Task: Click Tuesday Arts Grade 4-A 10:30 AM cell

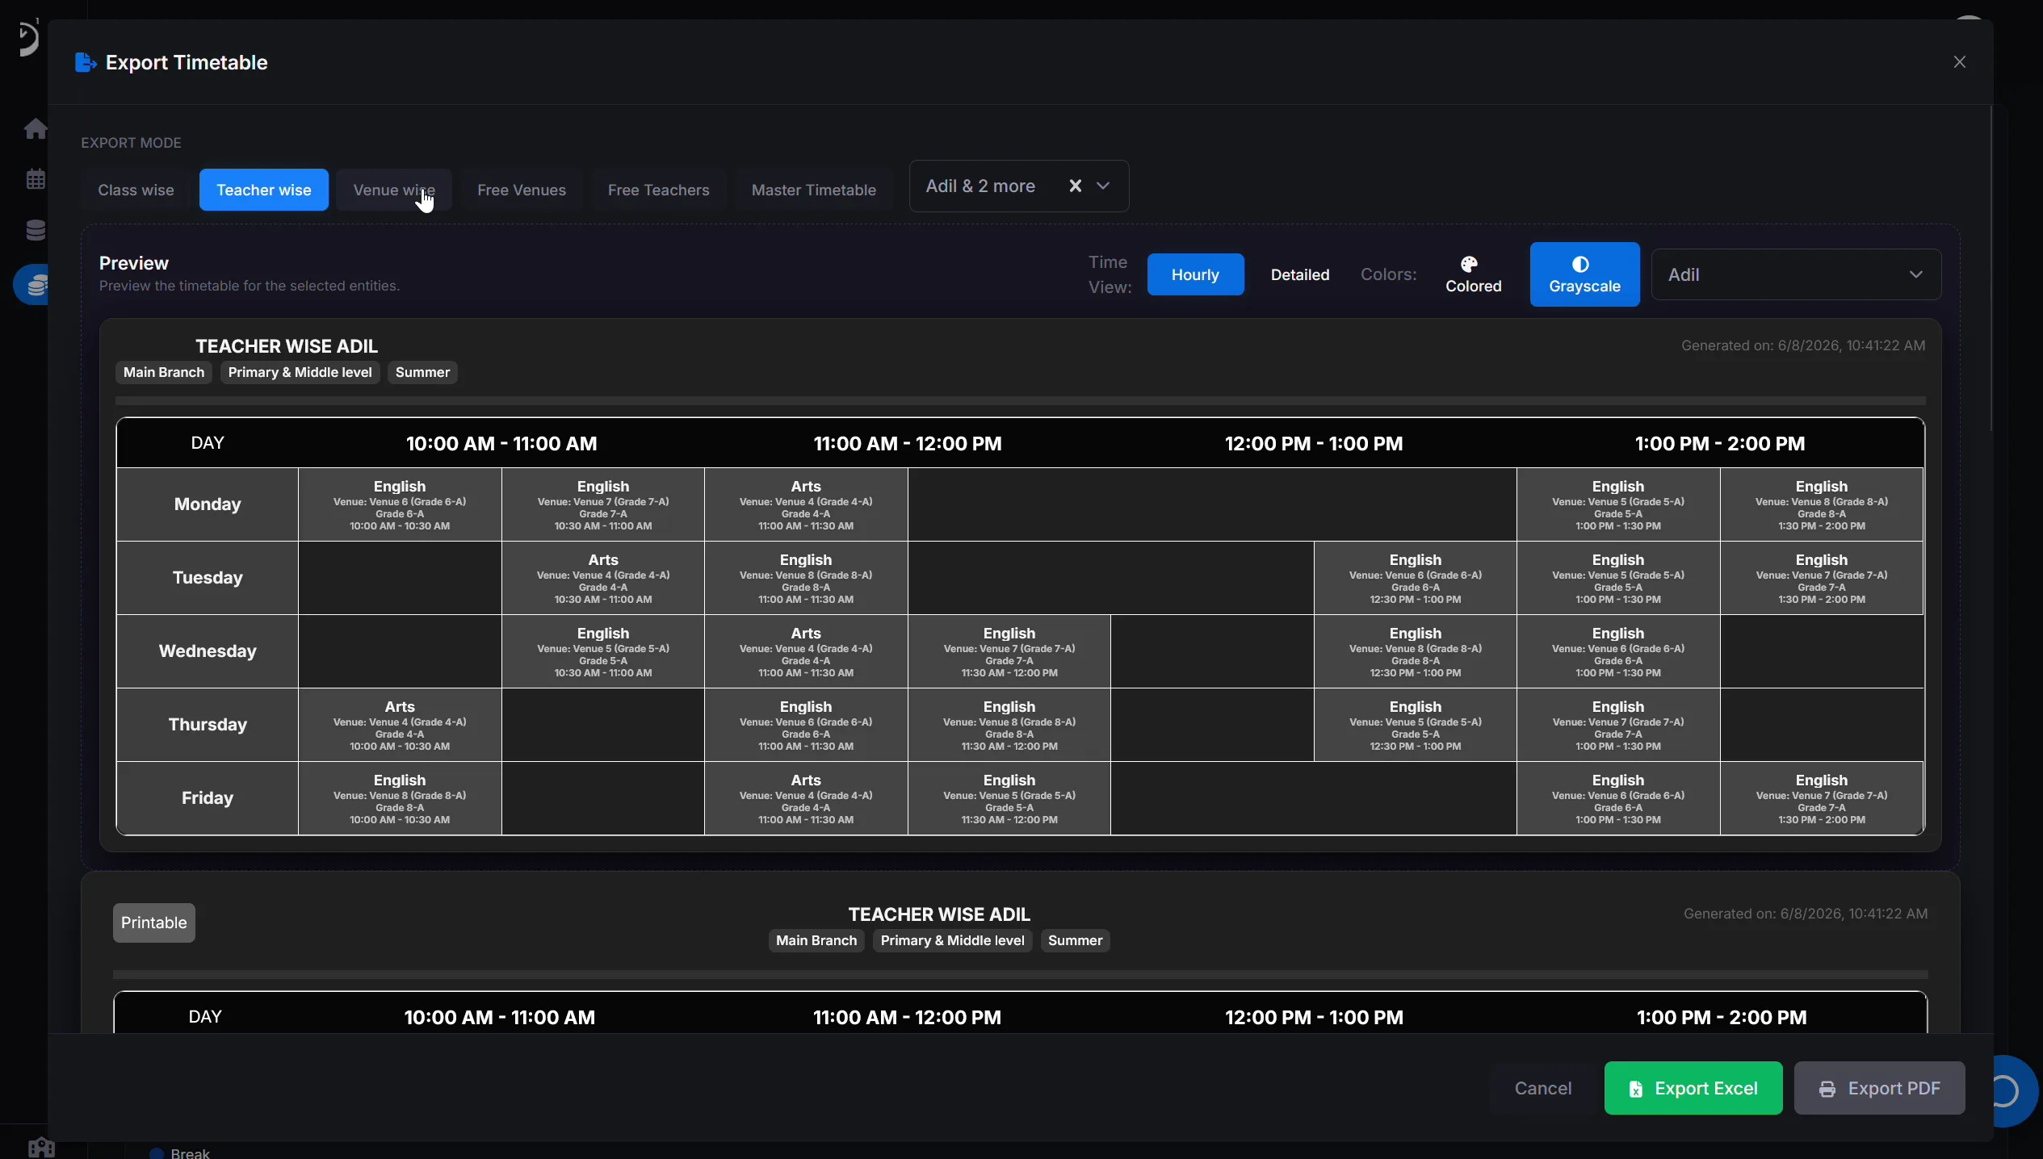Action: (x=603, y=578)
